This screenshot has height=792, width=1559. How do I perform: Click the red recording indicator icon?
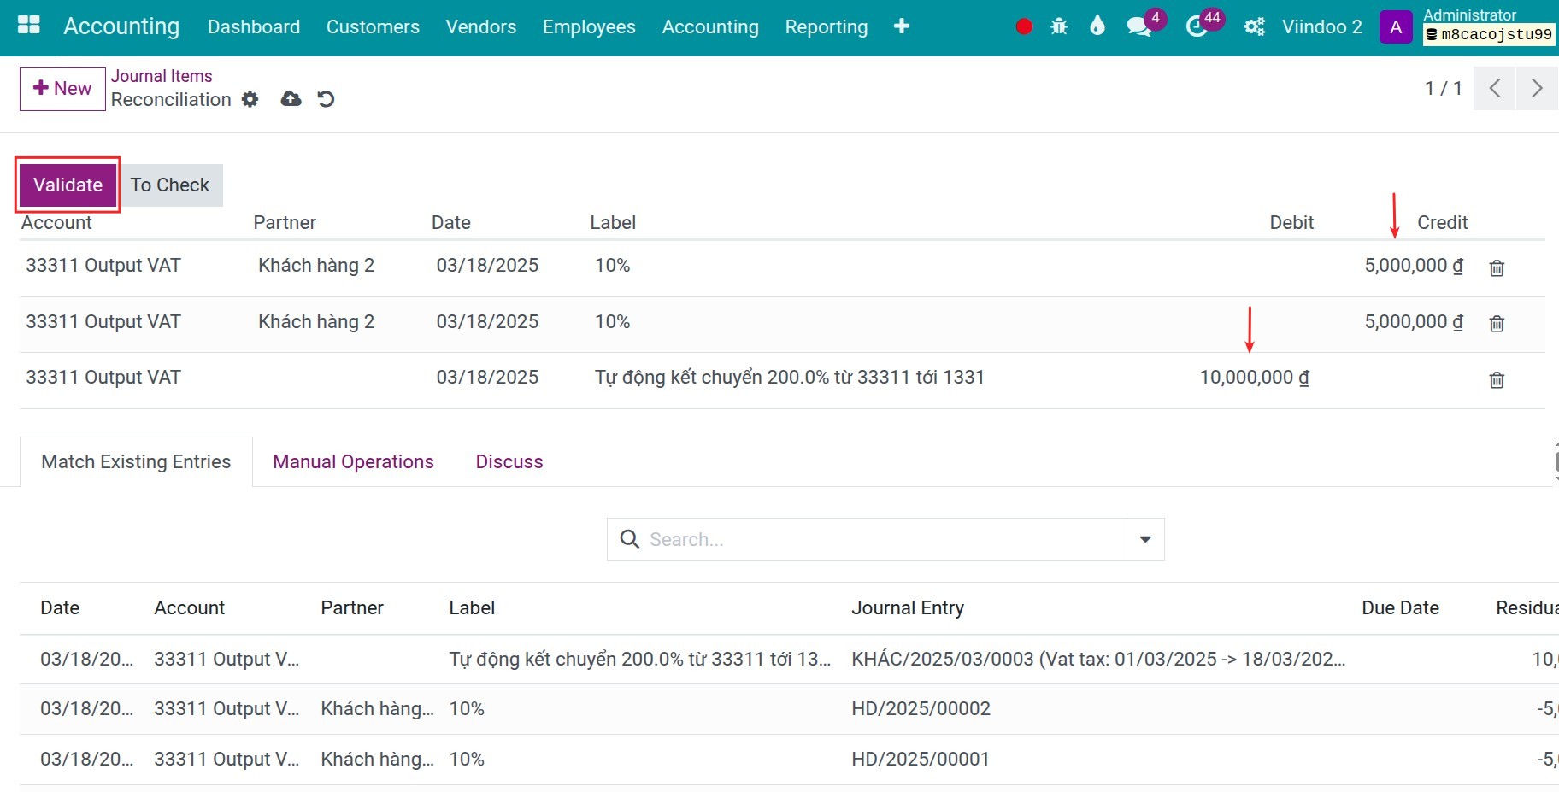point(1023,26)
